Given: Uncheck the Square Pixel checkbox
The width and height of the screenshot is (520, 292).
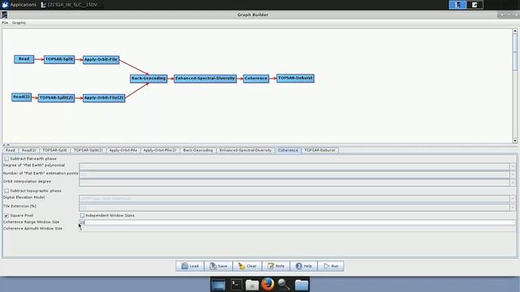Looking at the screenshot, I should click(x=6, y=216).
